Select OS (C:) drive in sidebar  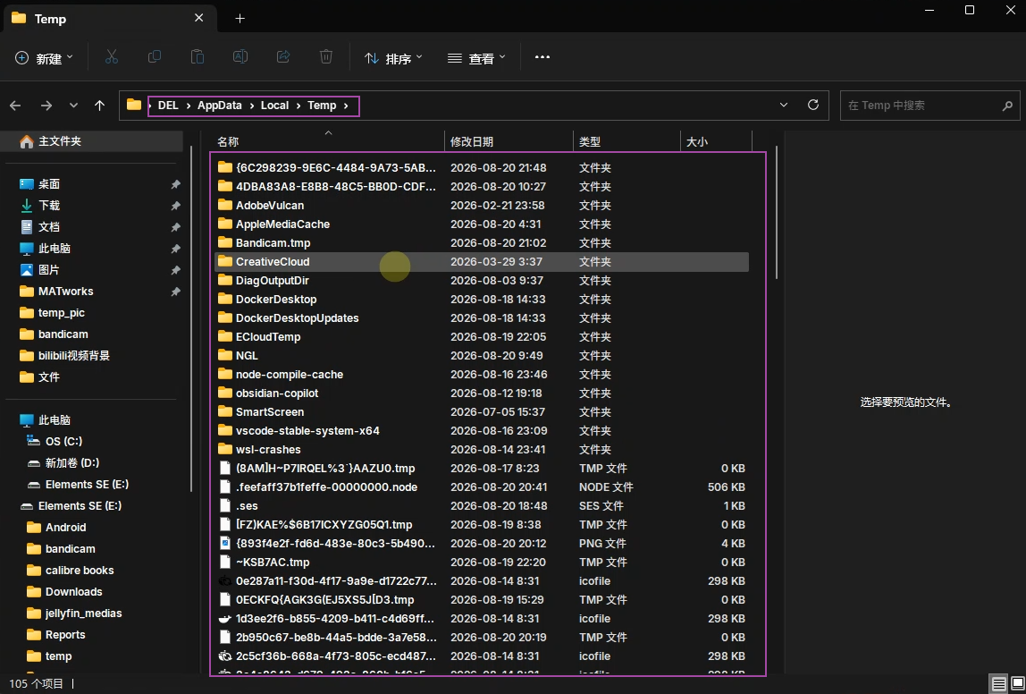[x=63, y=441]
